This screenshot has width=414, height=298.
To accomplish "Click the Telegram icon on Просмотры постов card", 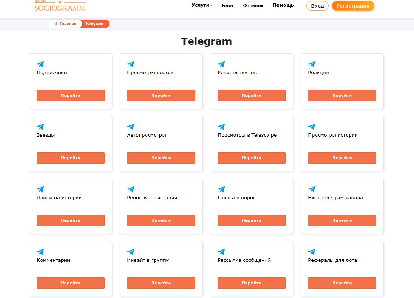I will [131, 64].
